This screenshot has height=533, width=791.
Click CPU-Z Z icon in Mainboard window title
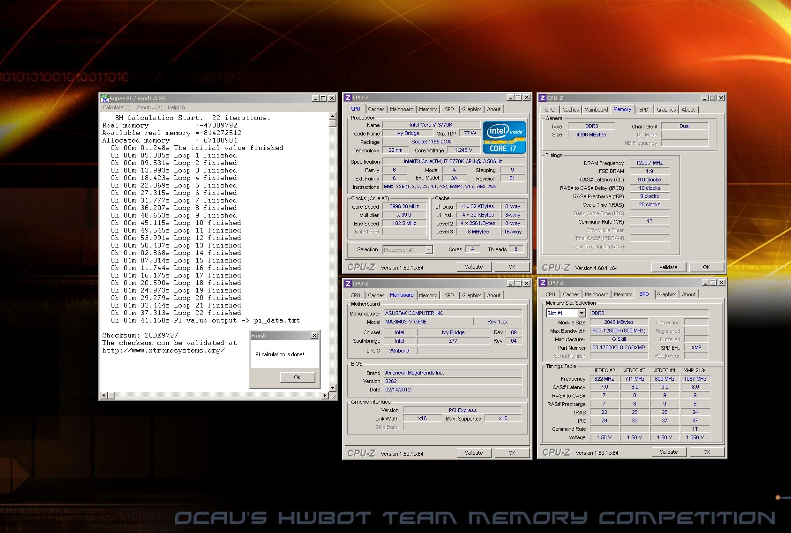click(x=348, y=284)
